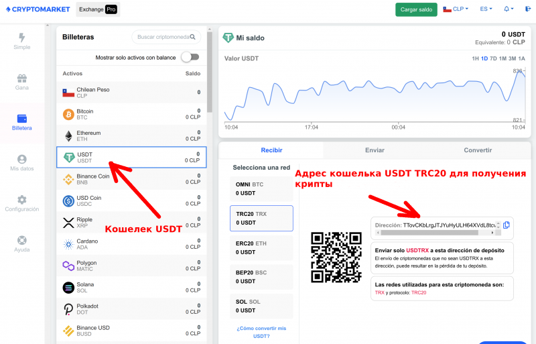Screen dimensions: 536x344
Task: Toggle Mostrar solo activos con balance
Action: pyautogui.click(x=190, y=58)
